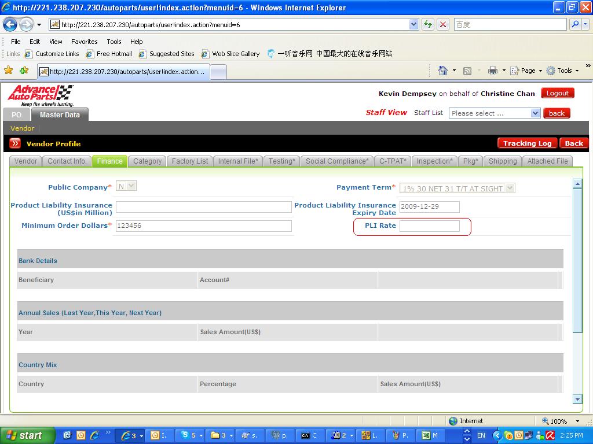
Task: Click the Add to Favorites icon
Action: [24, 71]
